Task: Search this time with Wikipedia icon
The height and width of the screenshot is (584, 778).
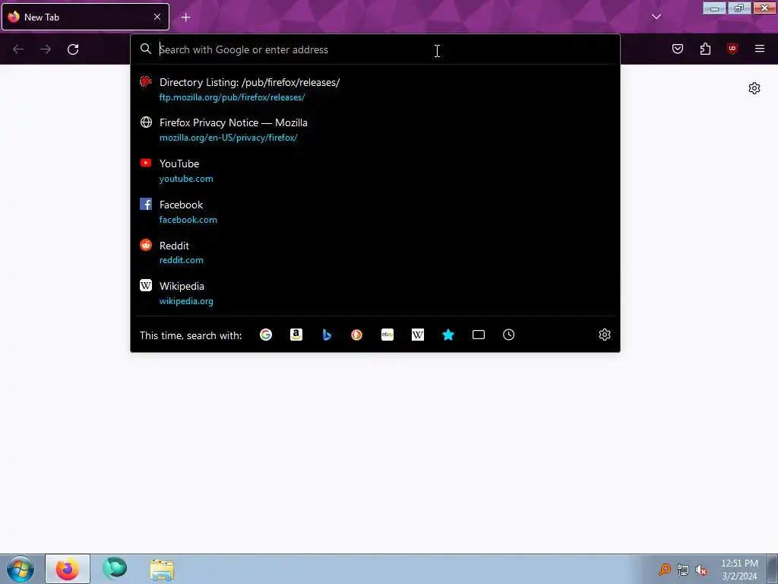Action: point(418,335)
